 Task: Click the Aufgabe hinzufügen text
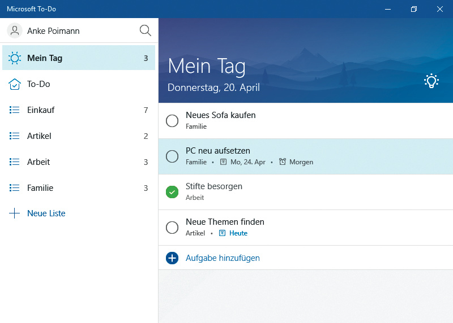point(223,258)
